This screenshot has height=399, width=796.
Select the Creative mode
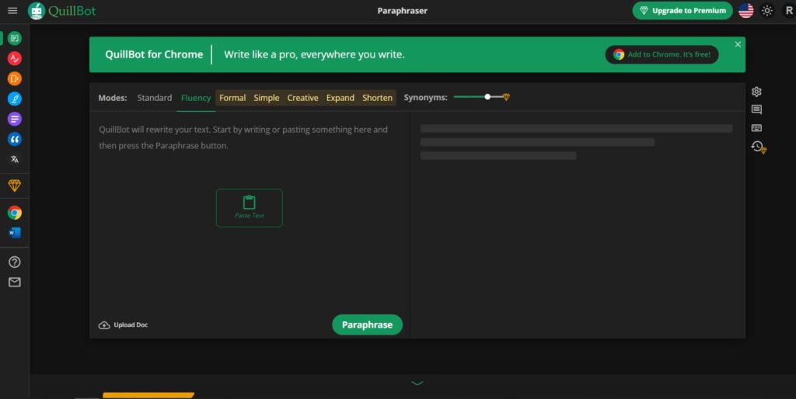pos(302,98)
